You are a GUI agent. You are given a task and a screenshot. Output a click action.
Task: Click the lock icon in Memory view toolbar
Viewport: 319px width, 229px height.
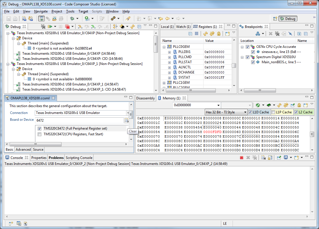(x=299, y=105)
